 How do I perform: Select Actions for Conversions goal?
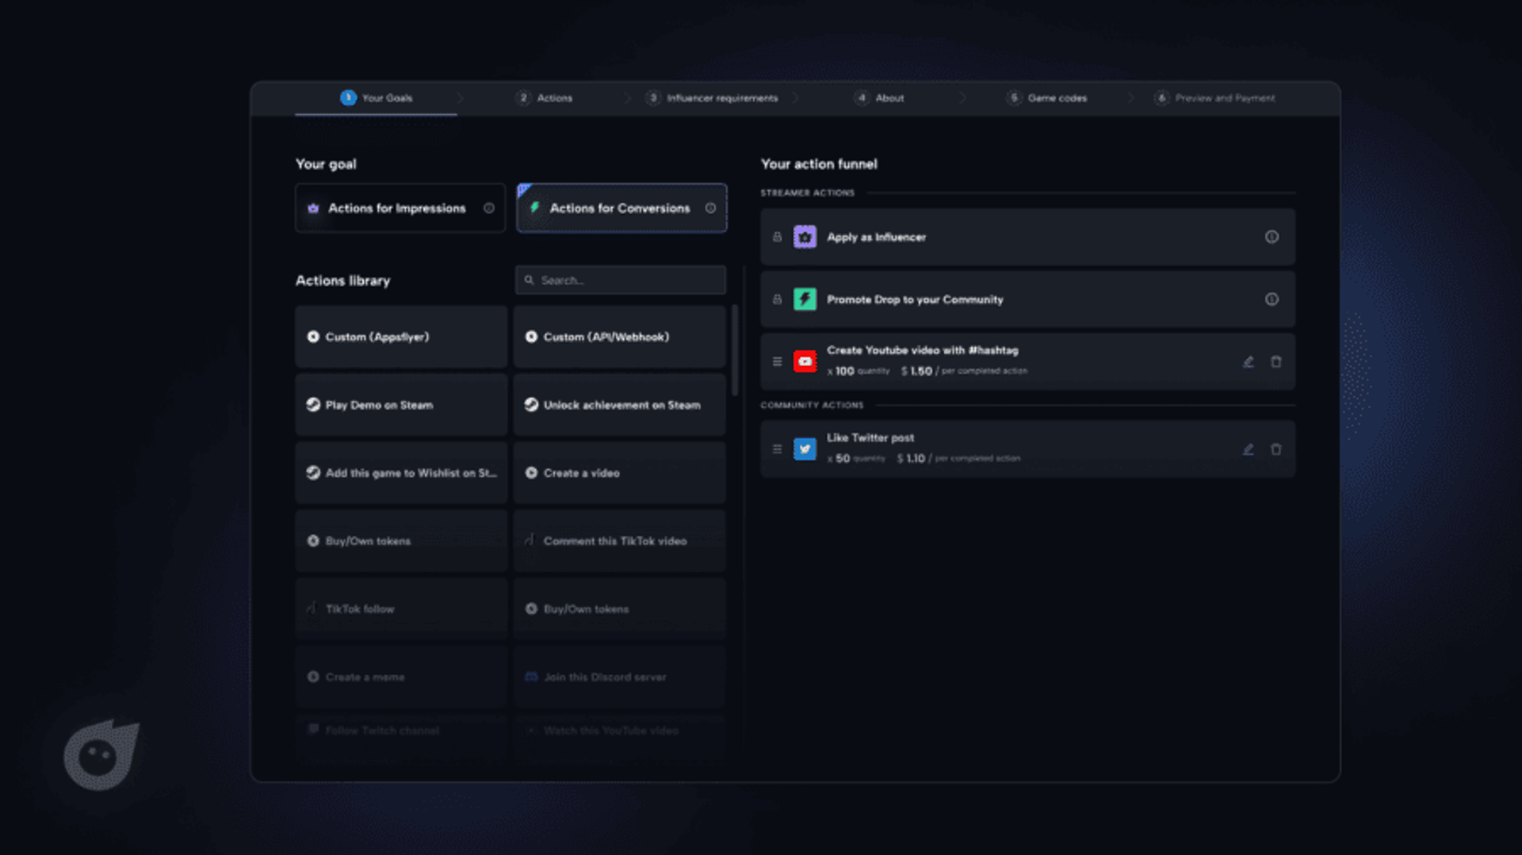621,208
